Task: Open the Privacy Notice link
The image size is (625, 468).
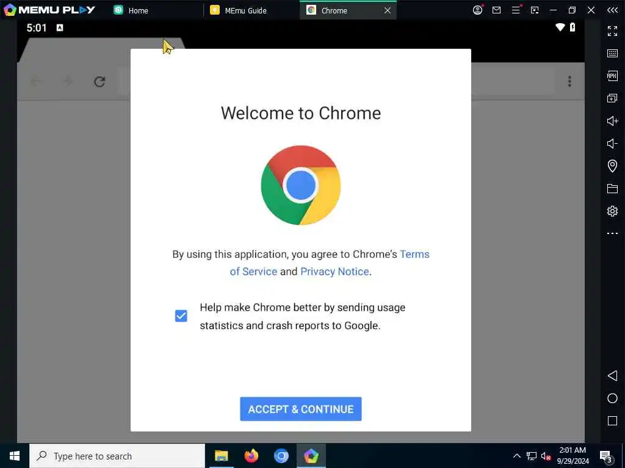Action: coord(334,271)
